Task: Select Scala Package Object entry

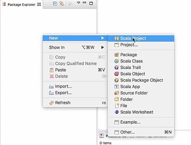Action: coord(141,80)
